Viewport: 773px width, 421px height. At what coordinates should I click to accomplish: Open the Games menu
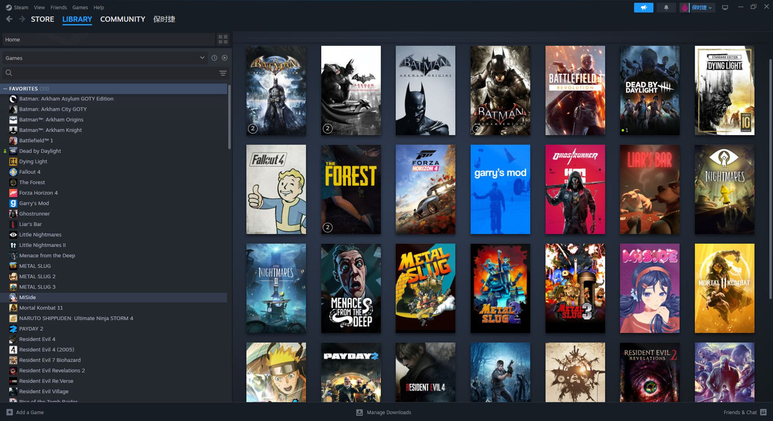[x=80, y=7]
